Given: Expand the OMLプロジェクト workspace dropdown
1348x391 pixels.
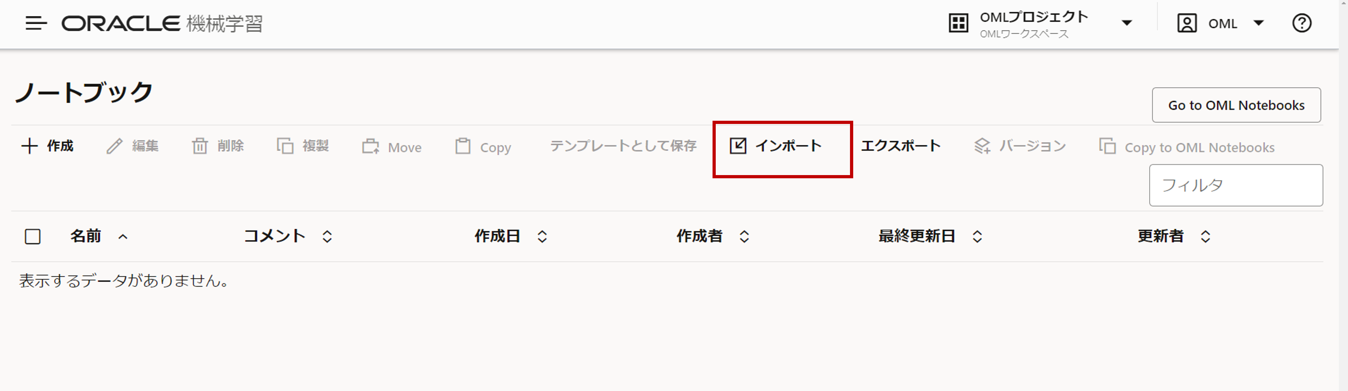Looking at the screenshot, I should pos(1127,23).
